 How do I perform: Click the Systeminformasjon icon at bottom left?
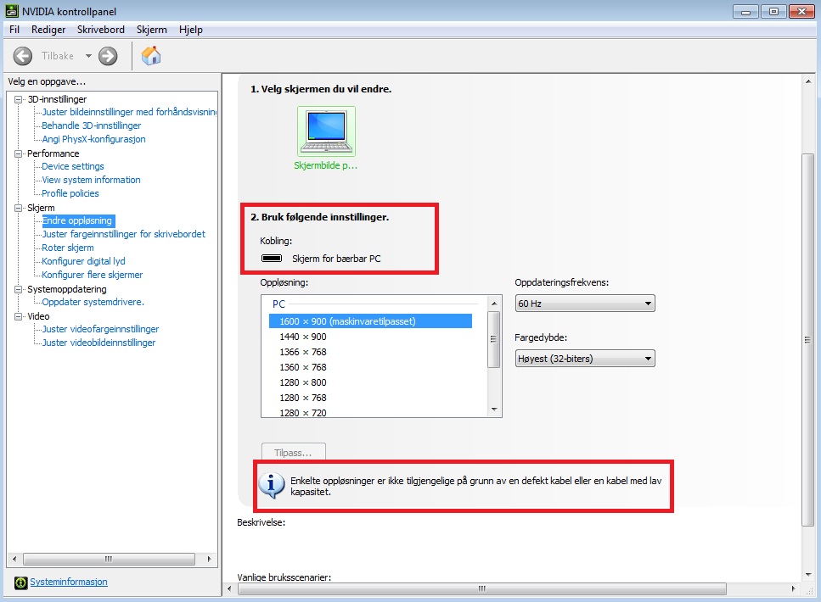pos(20,582)
